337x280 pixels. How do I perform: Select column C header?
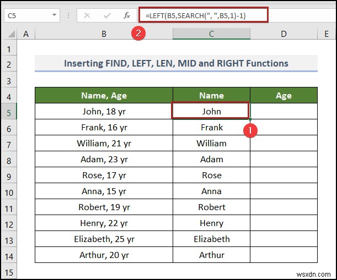pos(211,34)
